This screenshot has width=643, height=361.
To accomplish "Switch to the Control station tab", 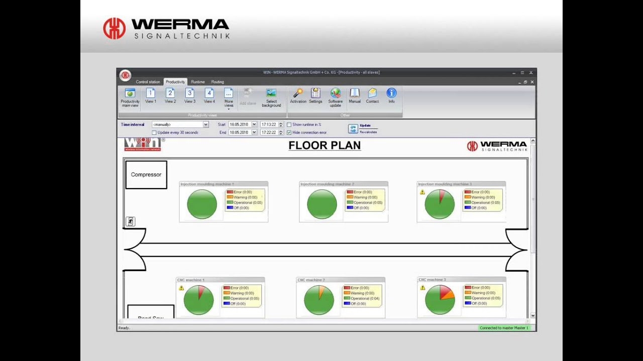I will (x=148, y=82).
